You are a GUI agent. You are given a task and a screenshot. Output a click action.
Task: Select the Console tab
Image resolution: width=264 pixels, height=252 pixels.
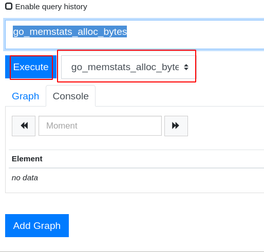tap(70, 96)
